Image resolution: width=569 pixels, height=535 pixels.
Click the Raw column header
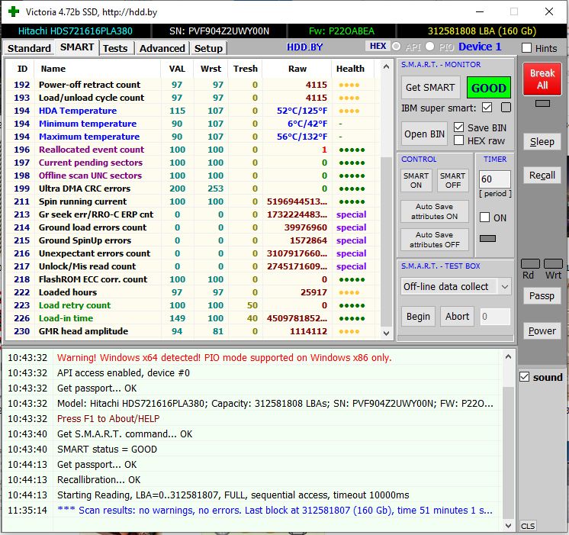point(297,69)
